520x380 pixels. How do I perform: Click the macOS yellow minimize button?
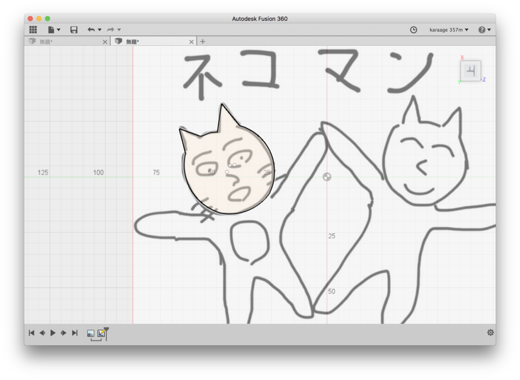[x=39, y=19]
